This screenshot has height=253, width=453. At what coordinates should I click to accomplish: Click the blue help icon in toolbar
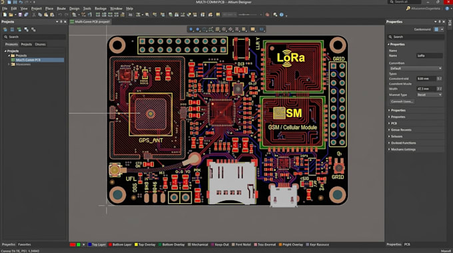point(281,15)
